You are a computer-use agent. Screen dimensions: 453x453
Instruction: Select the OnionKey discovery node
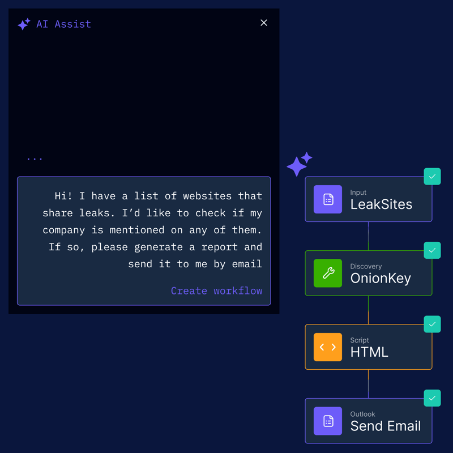(369, 273)
